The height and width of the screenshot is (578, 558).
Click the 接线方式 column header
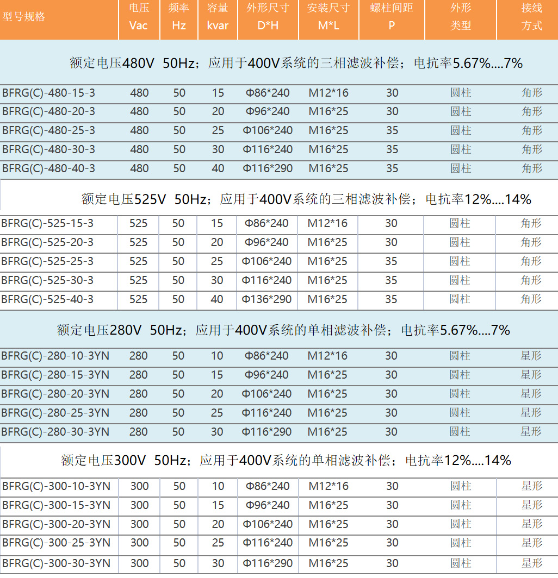coord(532,17)
